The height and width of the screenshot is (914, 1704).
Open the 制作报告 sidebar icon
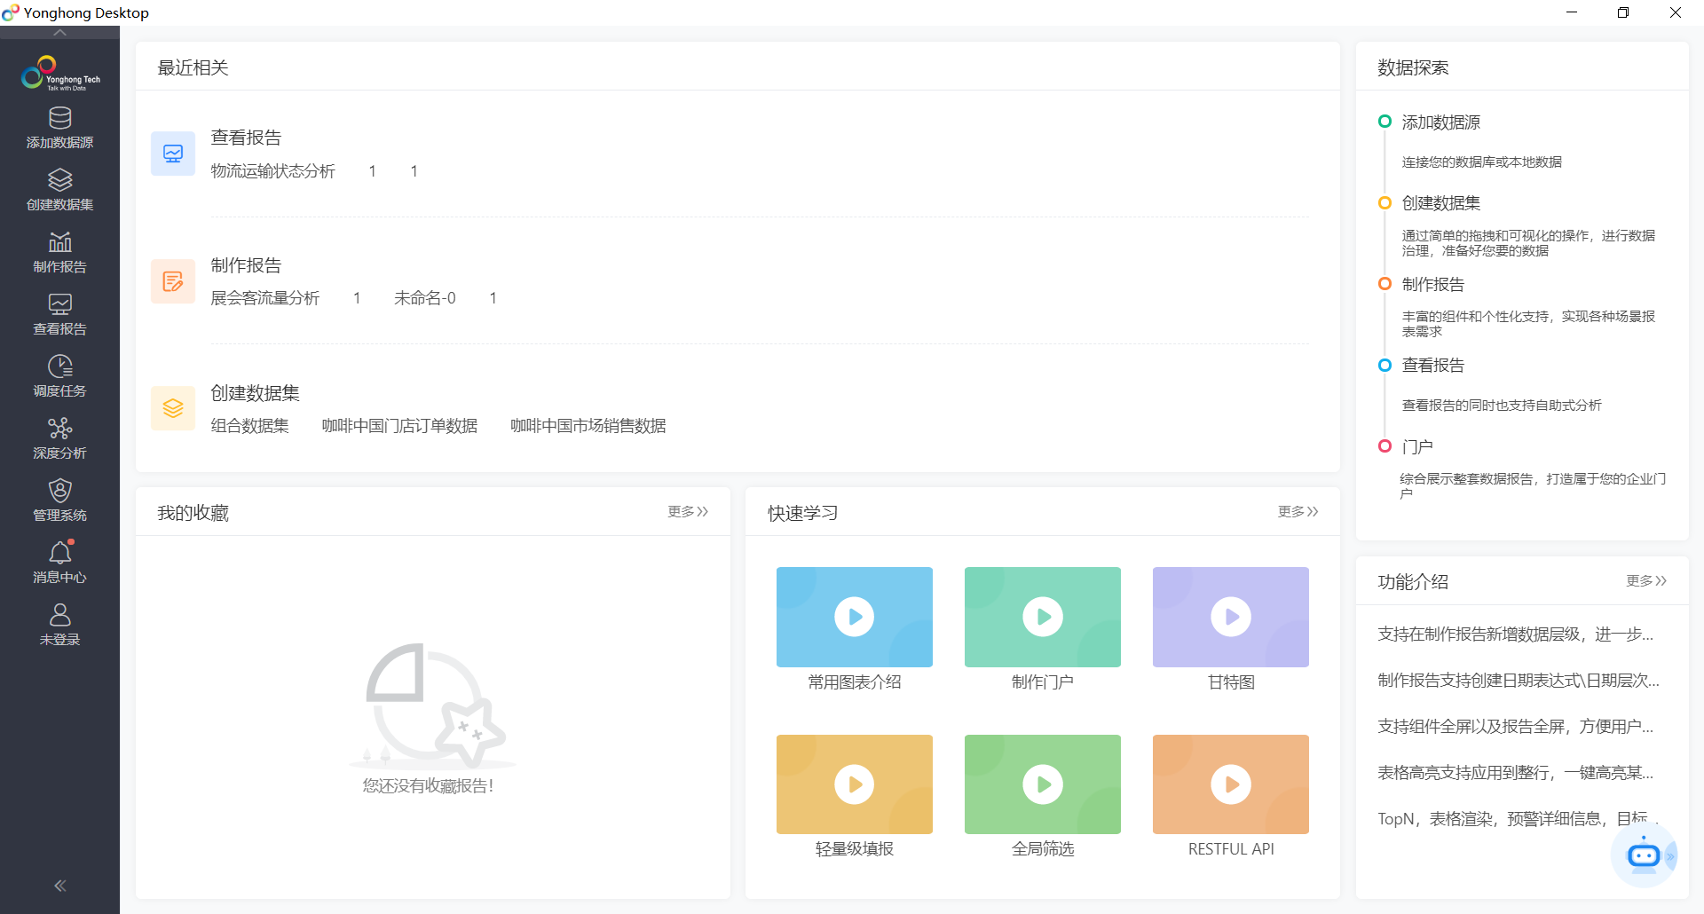click(59, 251)
